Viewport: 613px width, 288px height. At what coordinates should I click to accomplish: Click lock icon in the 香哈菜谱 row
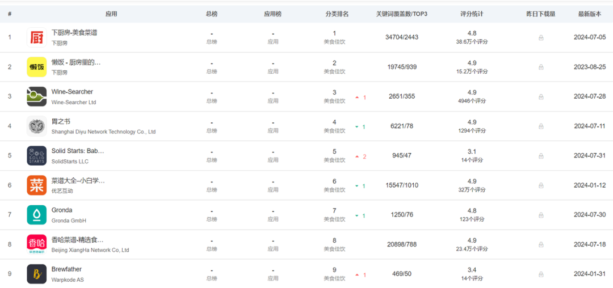(541, 245)
